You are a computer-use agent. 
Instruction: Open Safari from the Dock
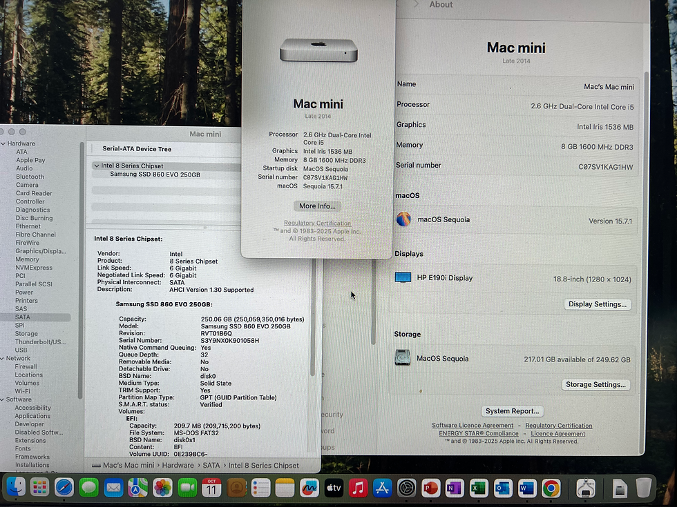[x=64, y=488]
